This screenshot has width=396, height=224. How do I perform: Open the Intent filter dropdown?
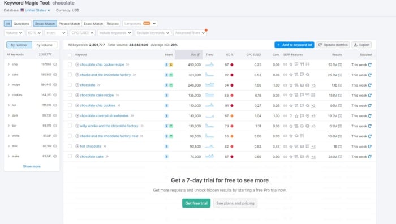coord(56,33)
